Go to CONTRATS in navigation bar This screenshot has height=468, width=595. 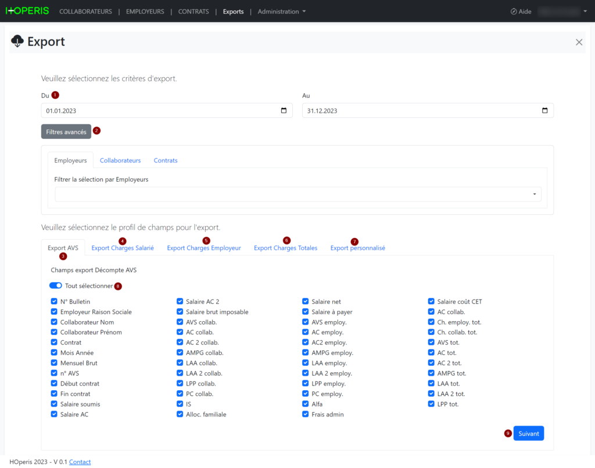tap(193, 12)
